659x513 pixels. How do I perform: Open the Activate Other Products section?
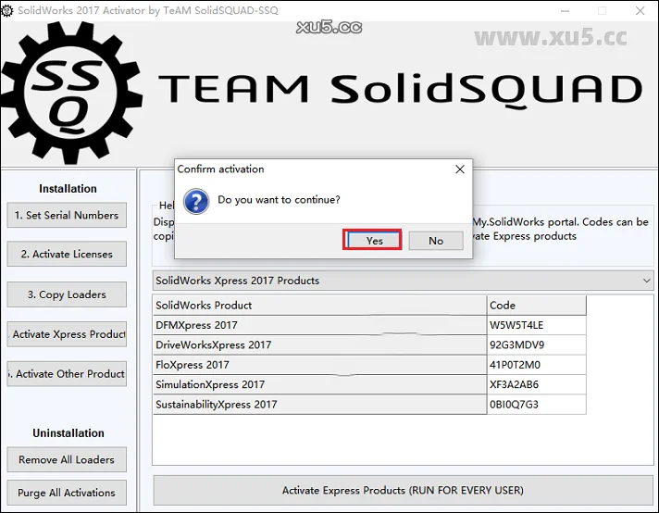point(67,374)
